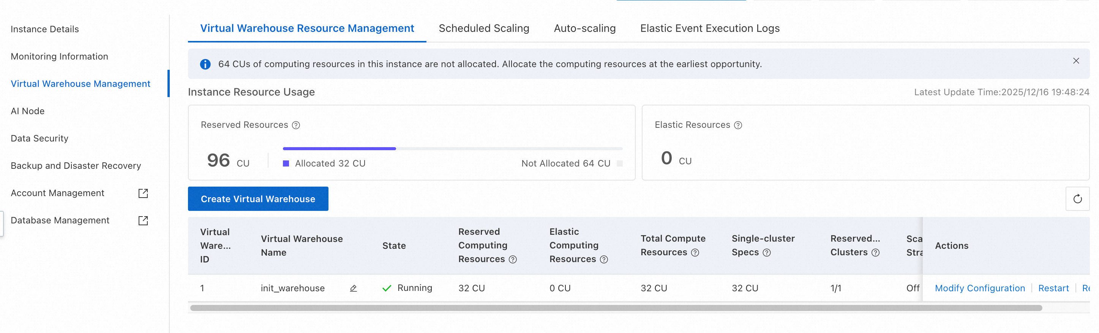This screenshot has height=333, width=1099.
Task: Click external link icon beside Account Management
Action: pyautogui.click(x=143, y=193)
